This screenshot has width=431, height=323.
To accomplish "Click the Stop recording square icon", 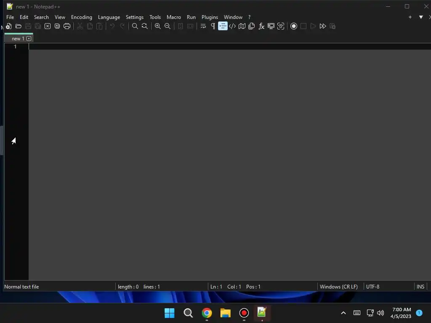I will 303,26.
